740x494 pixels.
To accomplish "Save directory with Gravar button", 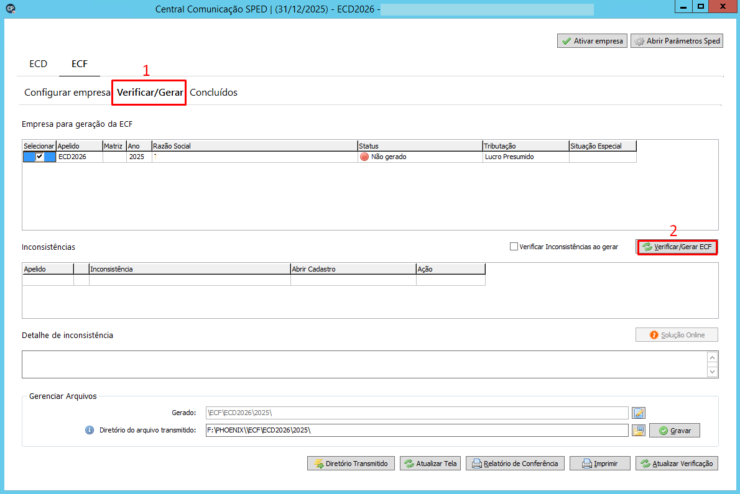I will coord(675,431).
